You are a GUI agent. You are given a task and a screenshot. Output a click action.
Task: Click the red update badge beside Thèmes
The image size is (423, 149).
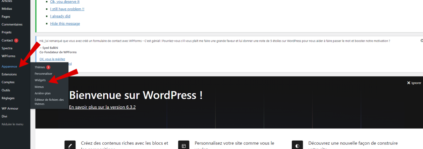(x=48, y=67)
